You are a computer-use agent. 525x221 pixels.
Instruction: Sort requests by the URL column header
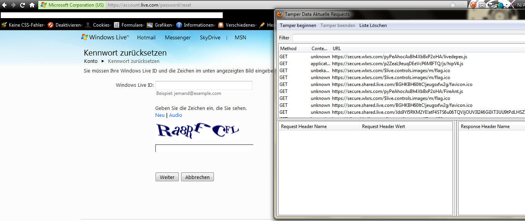click(428, 49)
